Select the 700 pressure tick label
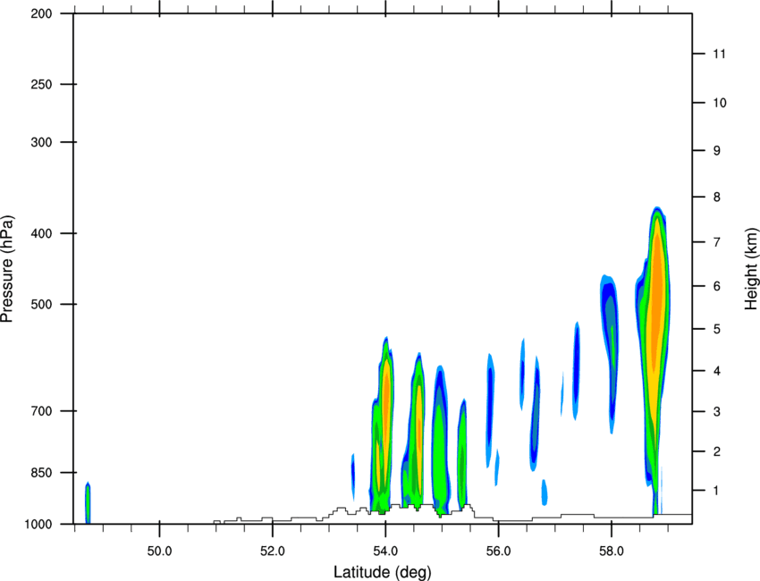760x581 pixels. (x=41, y=411)
